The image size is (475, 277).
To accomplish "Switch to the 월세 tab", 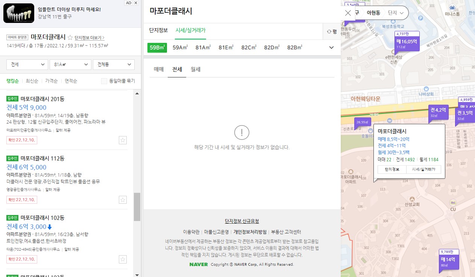I will tap(196, 69).
